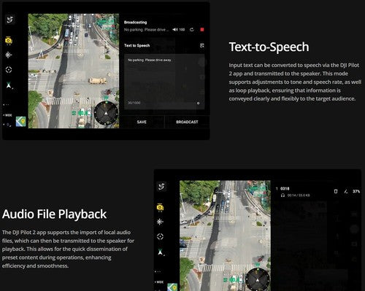Tap the DJI Pilot logo icon in Audio Playback screen
Image resolution: width=365 pixels, height=291 pixels.
[x=161, y=187]
